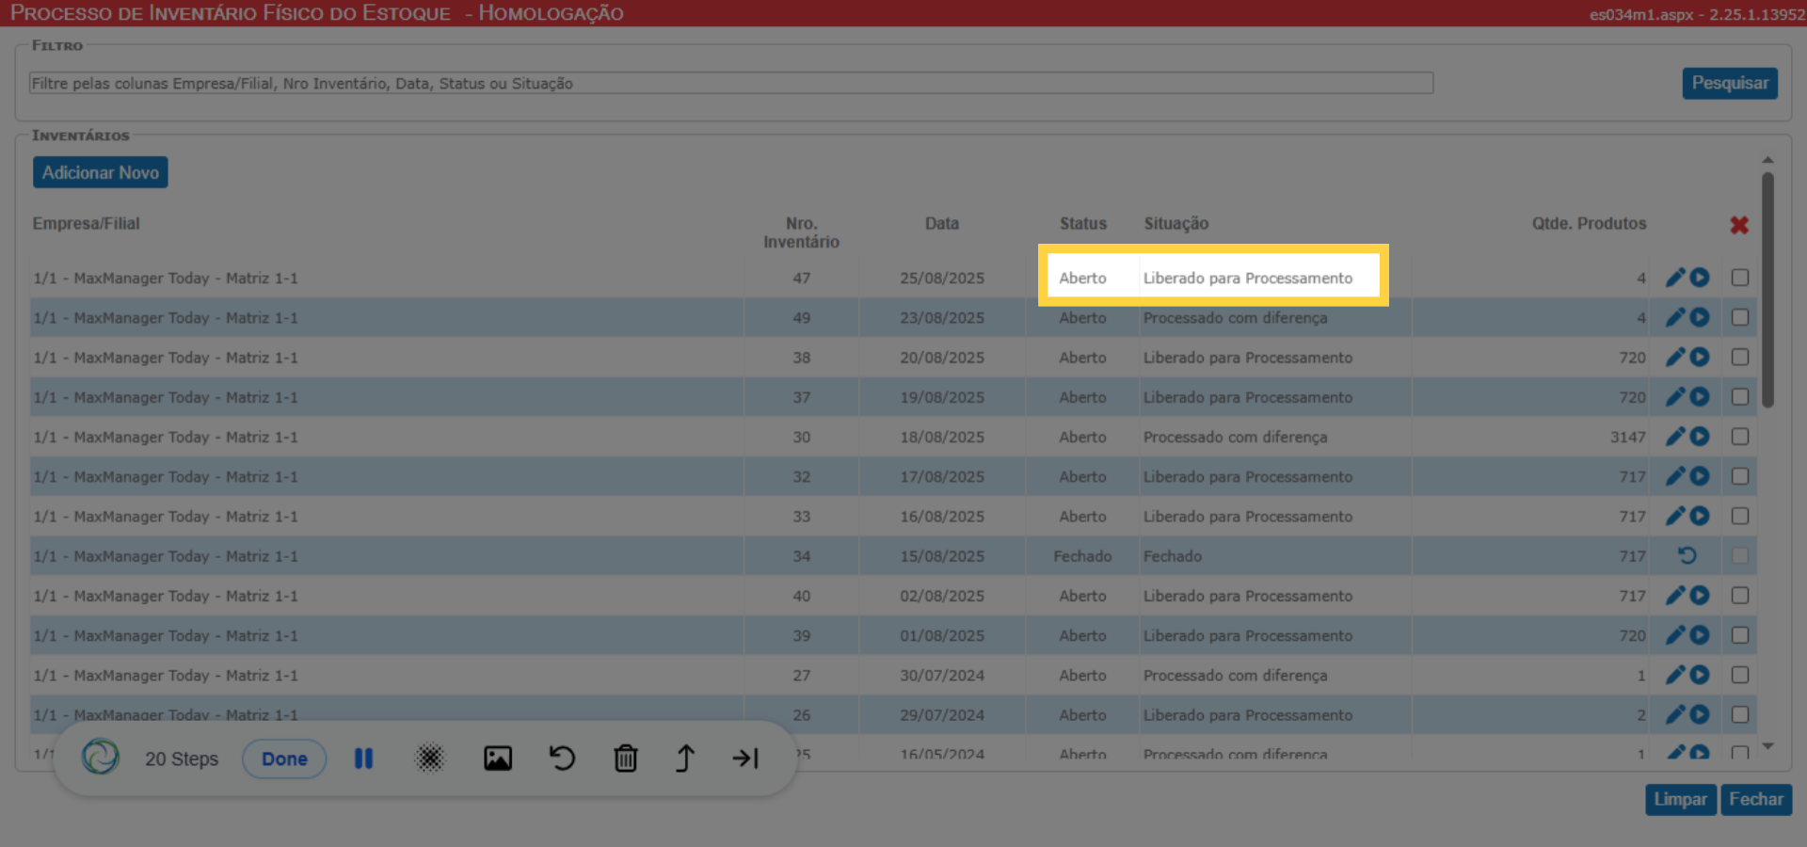Viewport: 1807px width, 847px height.
Task: Click the Fechar button
Action: tap(1756, 799)
